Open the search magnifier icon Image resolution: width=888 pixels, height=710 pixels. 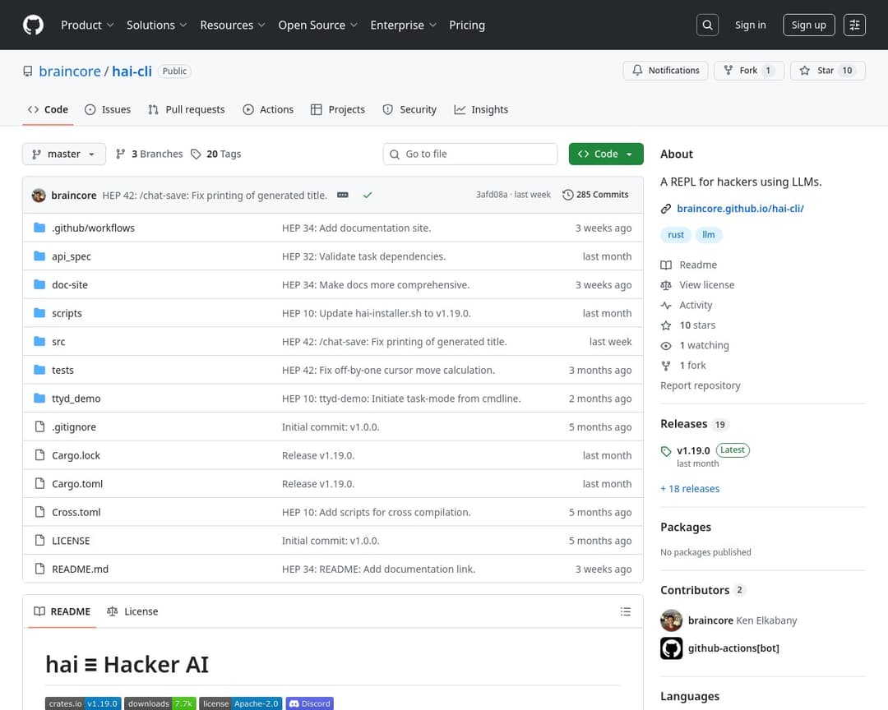click(707, 25)
